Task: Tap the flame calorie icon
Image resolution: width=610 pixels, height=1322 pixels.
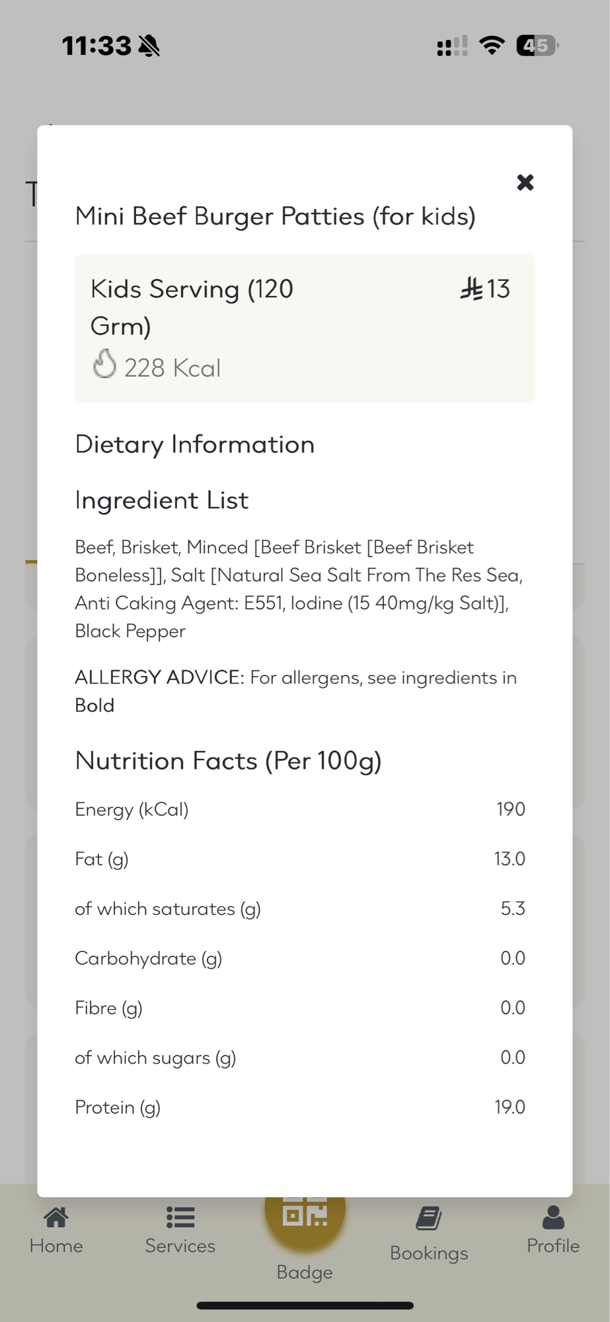Action: [104, 364]
